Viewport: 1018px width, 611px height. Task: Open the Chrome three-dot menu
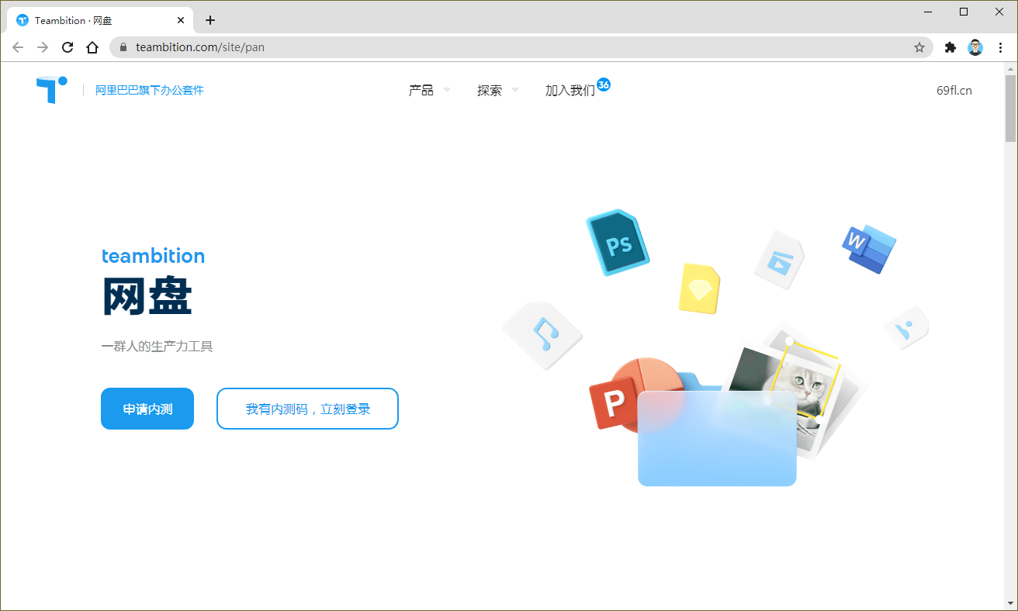(1000, 47)
